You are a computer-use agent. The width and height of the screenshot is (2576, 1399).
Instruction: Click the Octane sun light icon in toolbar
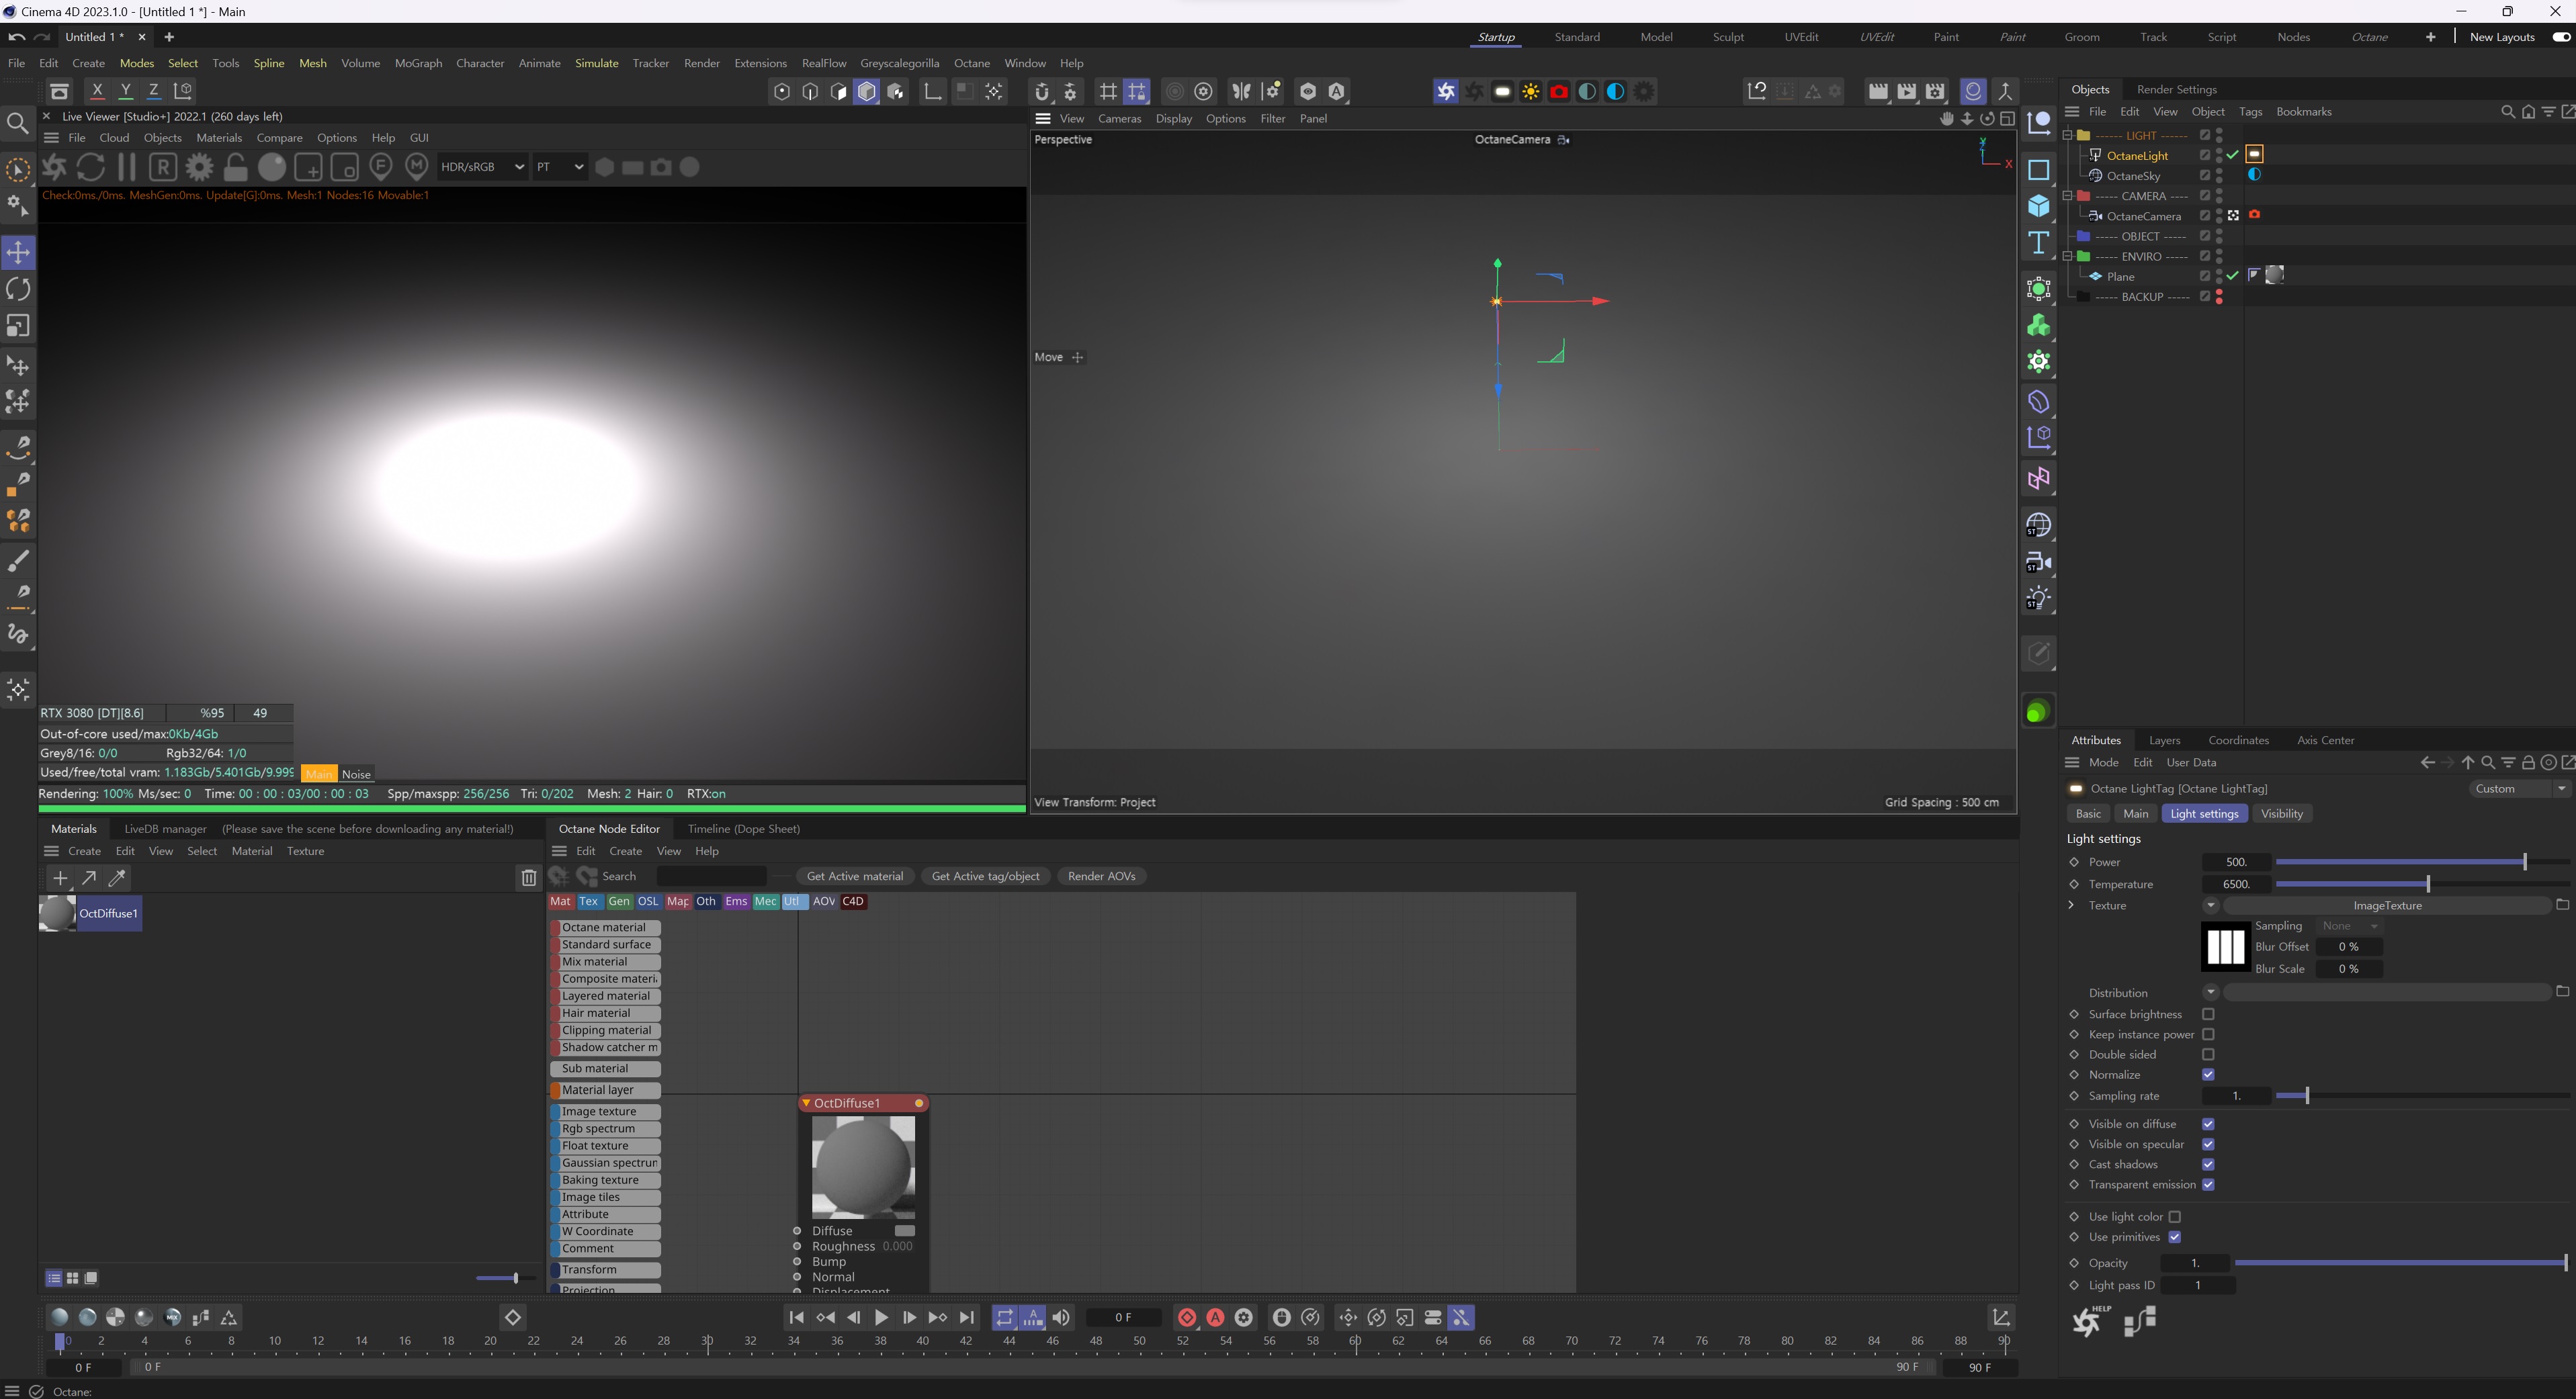click(1530, 92)
